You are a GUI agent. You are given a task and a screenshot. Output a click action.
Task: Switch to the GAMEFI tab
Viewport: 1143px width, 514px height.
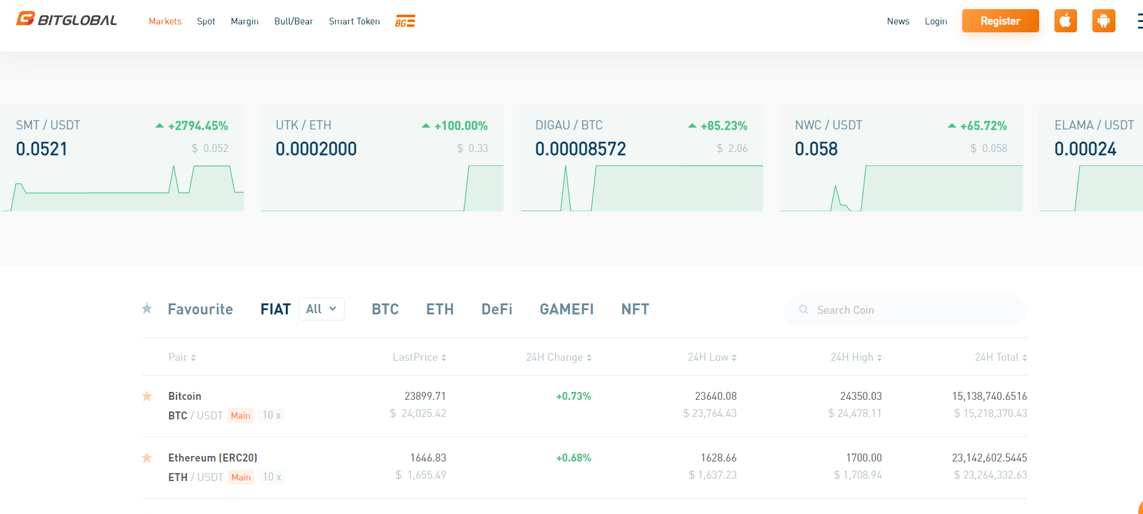(566, 309)
